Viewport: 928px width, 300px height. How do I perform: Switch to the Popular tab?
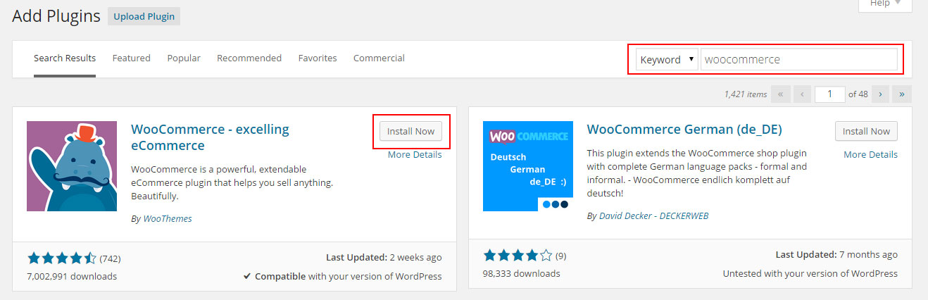point(184,58)
